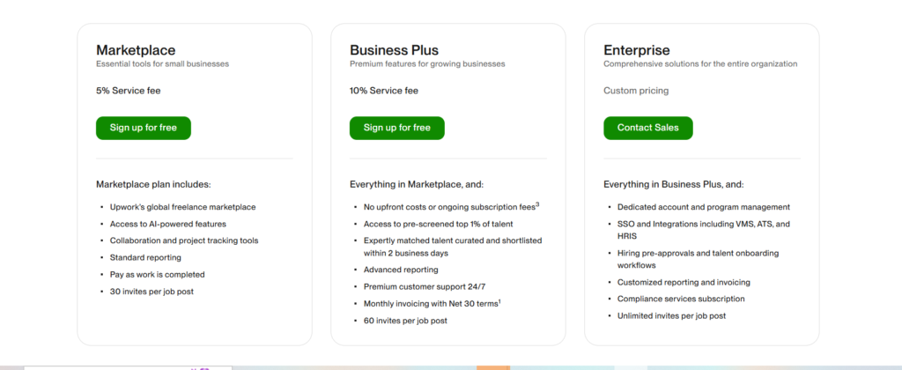The image size is (902, 370).
Task: Click Unlimited invites per job post item
Action: pos(672,316)
